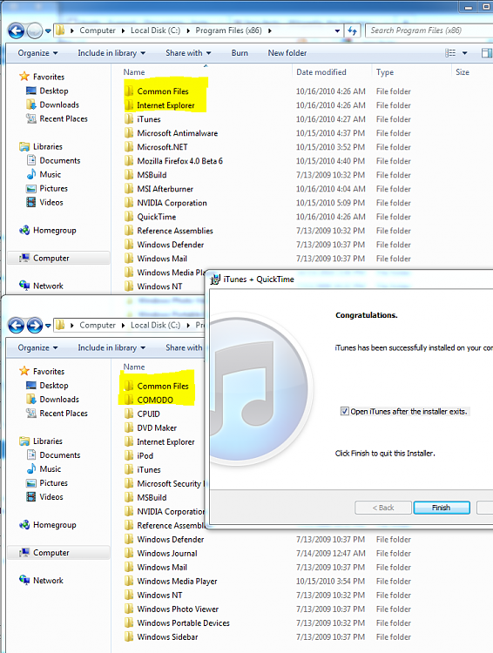This screenshot has width=493, height=653.
Task: Uncheck Open iTunes after the installer exits
Action: (345, 412)
